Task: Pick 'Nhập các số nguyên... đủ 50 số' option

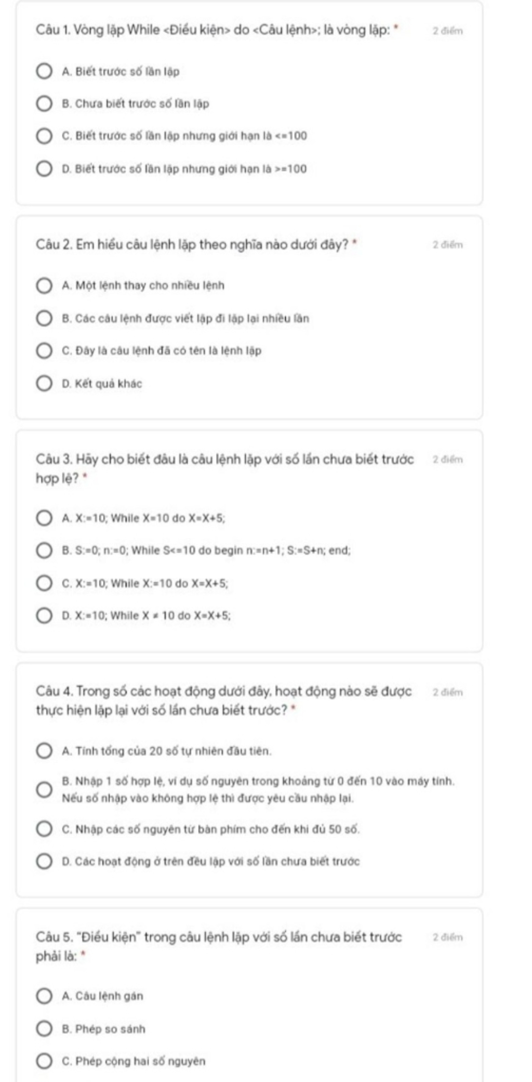Action: [x=44, y=829]
